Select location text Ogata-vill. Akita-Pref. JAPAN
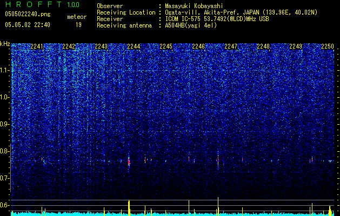The image size is (340, 216). [x=211, y=12]
